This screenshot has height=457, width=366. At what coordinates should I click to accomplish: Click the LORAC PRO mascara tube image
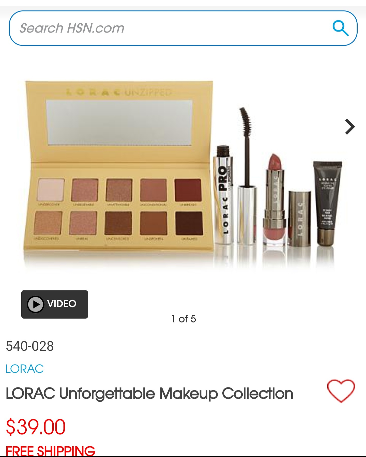pyautogui.click(x=223, y=194)
